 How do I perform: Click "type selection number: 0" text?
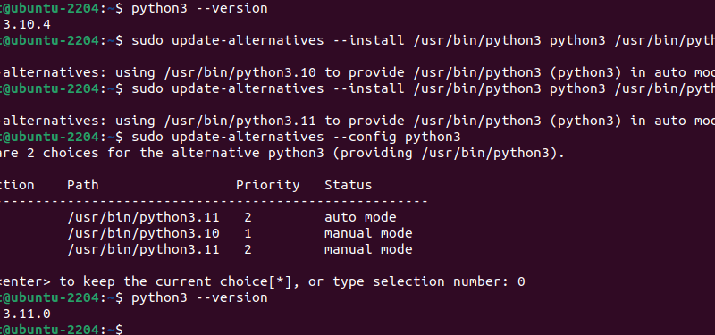click(429, 281)
